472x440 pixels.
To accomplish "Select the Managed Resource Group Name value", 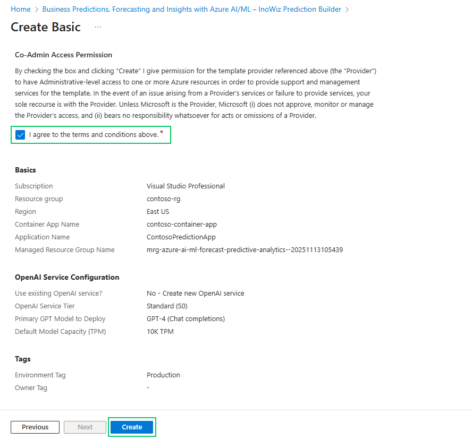I will (245, 250).
